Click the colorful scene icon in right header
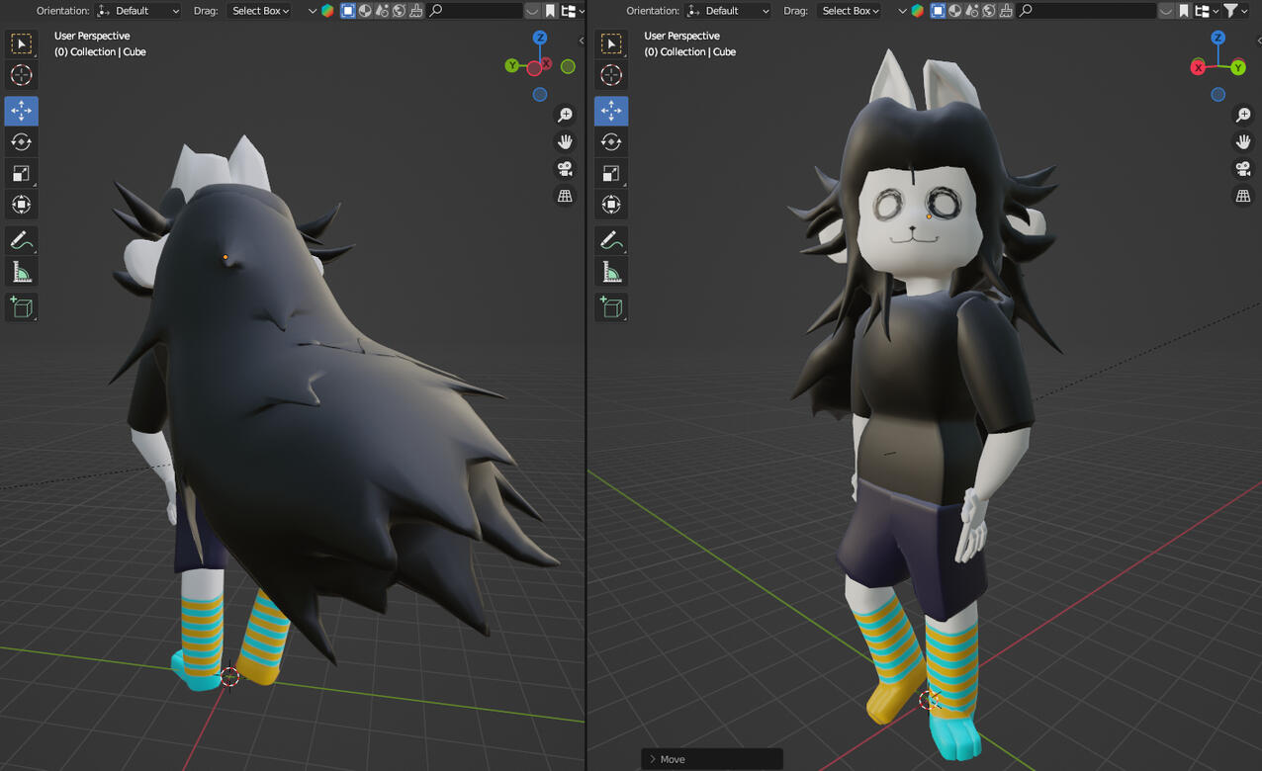This screenshot has width=1262, height=771. coord(918,11)
